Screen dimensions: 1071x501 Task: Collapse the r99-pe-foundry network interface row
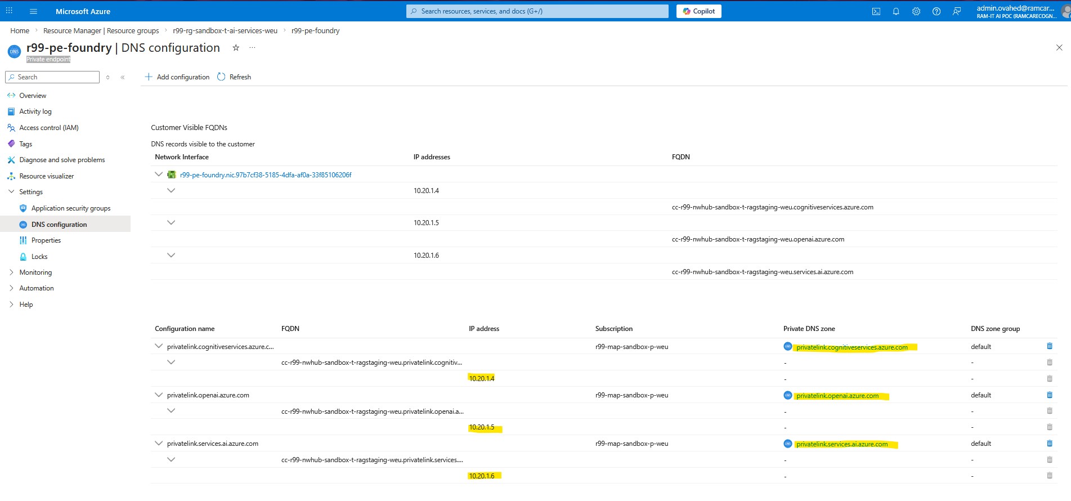click(x=159, y=175)
